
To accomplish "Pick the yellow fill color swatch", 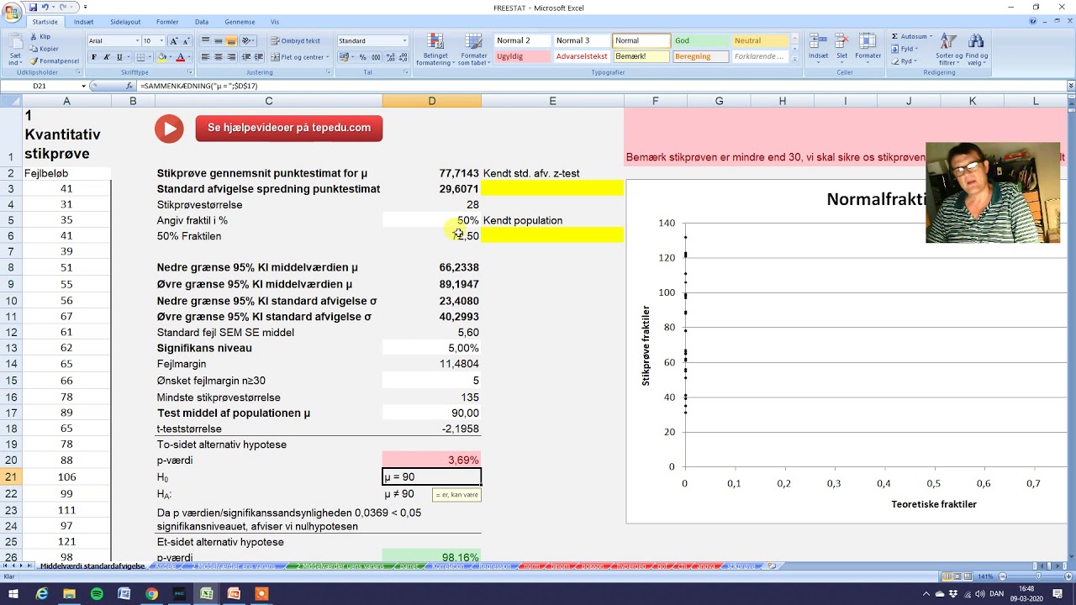I will (x=162, y=57).
